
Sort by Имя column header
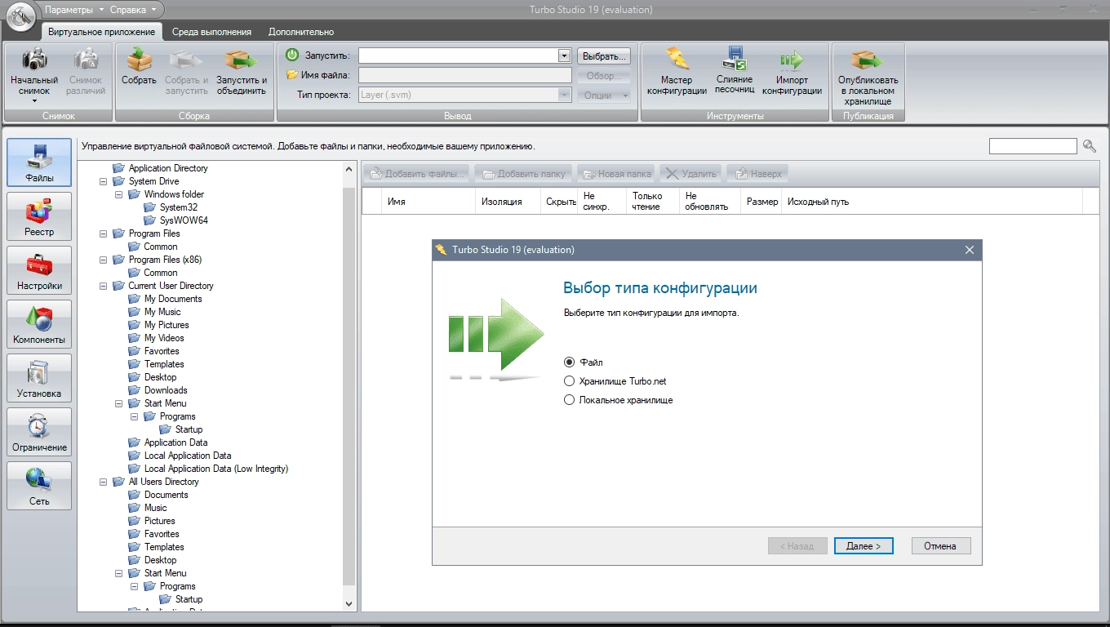coord(429,201)
